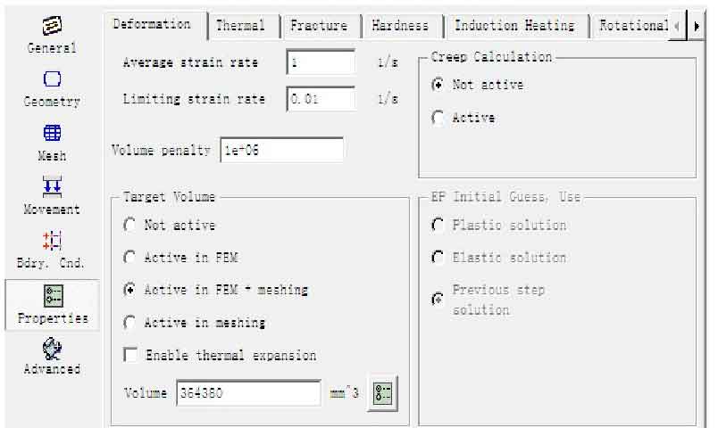The height and width of the screenshot is (436, 718).
Task: Open the Mesh settings icon
Action: click(x=52, y=133)
